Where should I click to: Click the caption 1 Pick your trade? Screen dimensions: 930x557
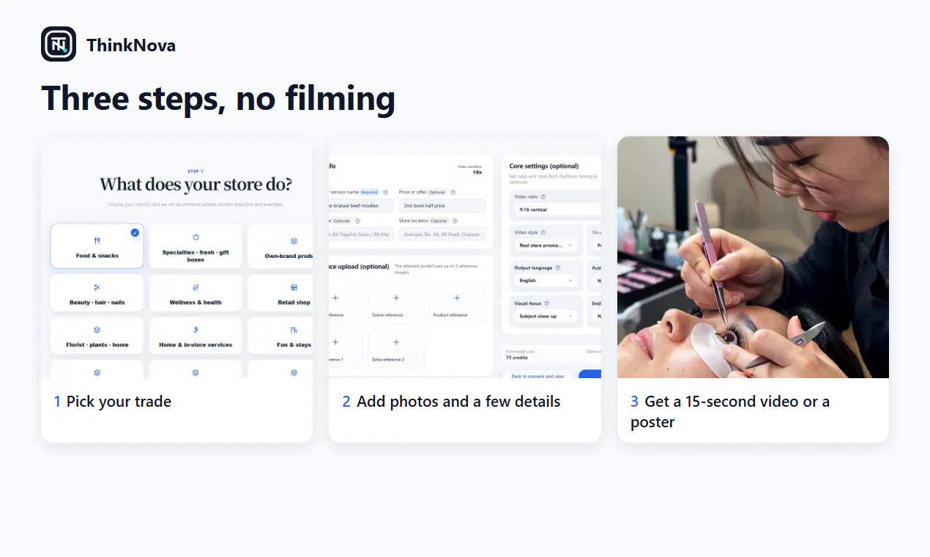pos(113,402)
